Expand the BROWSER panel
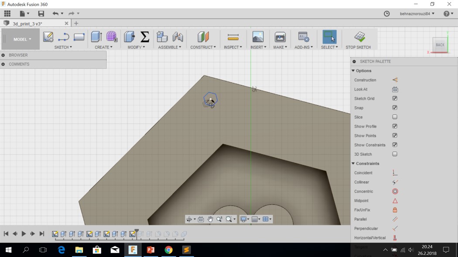The width and height of the screenshot is (458, 257). coord(3,55)
